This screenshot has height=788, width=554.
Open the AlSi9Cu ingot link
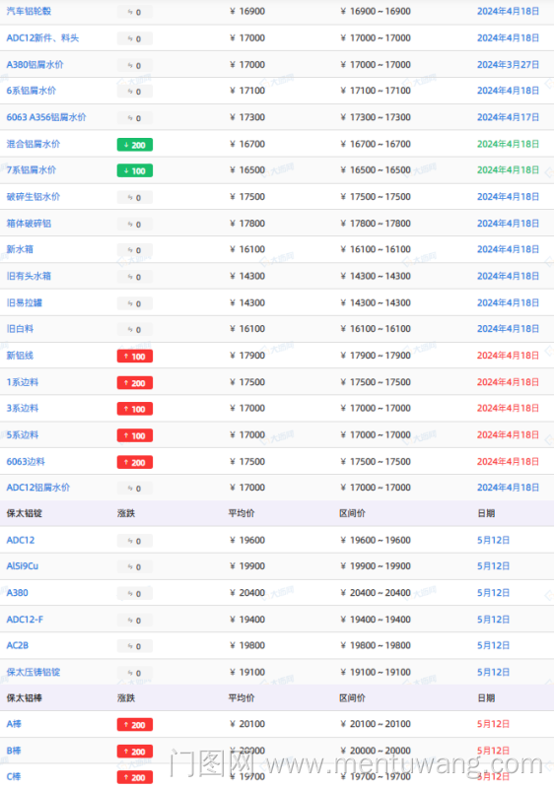click(x=22, y=565)
